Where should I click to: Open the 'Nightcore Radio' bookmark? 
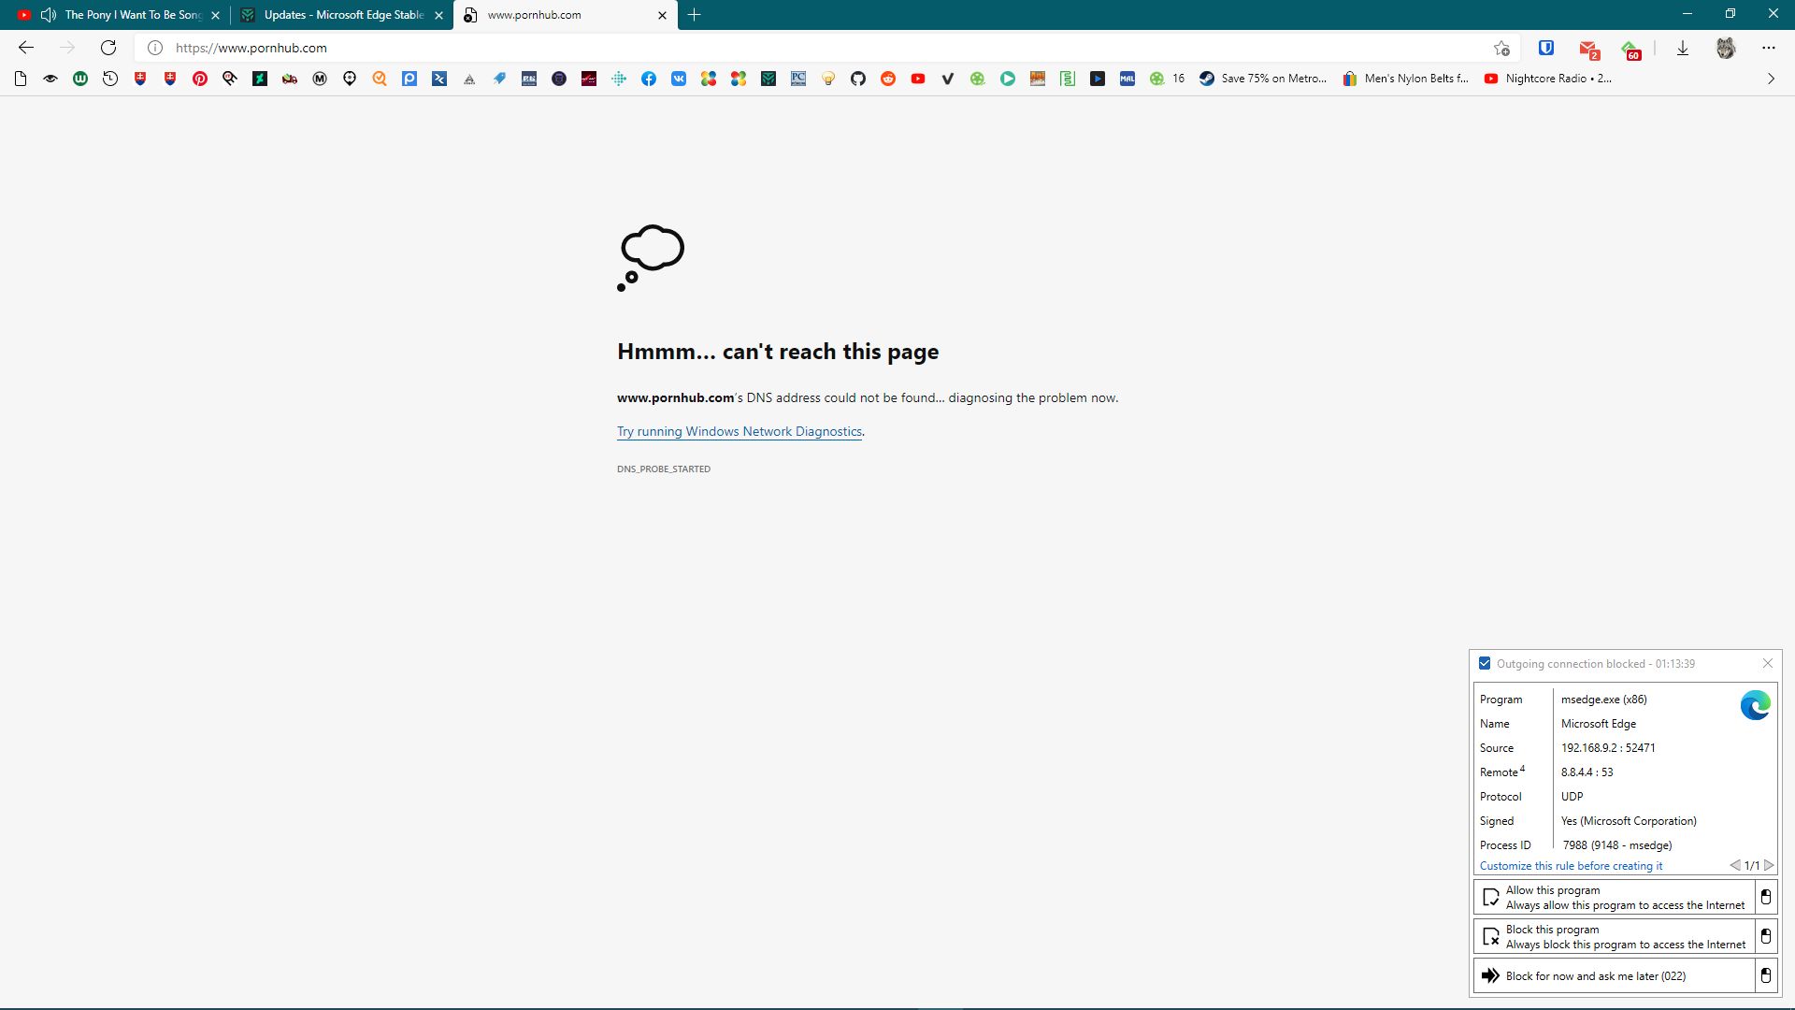(x=1548, y=79)
